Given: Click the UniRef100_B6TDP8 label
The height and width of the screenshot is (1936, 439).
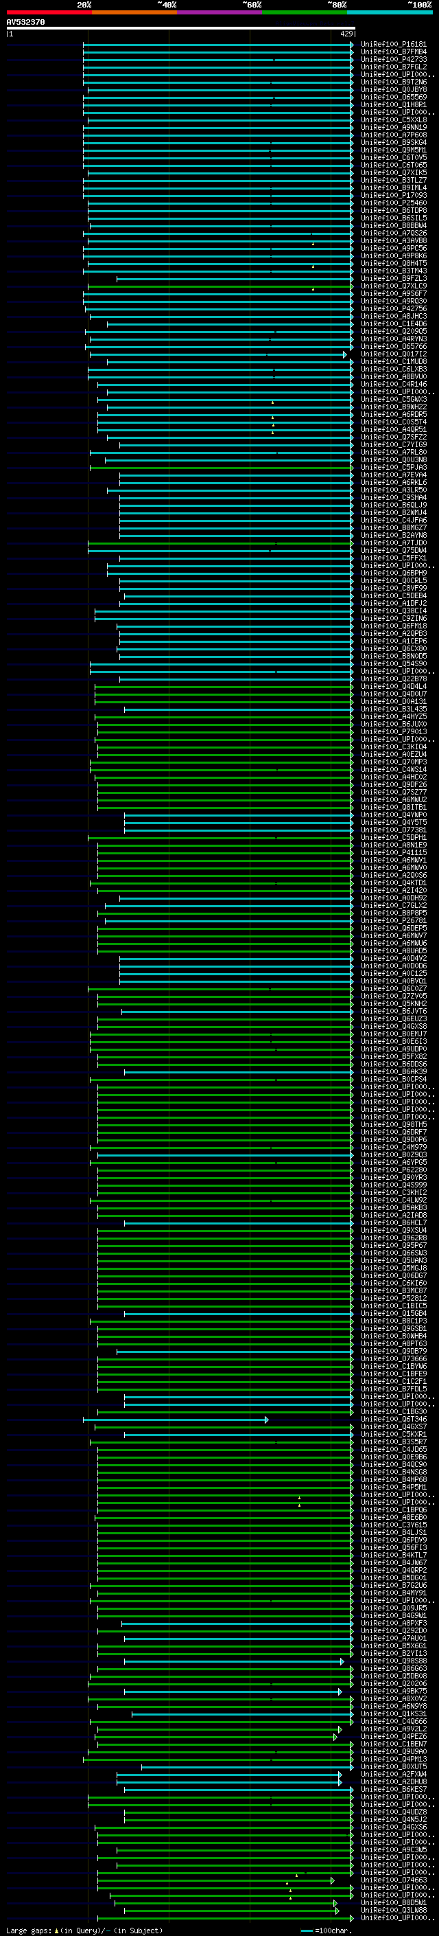Looking at the screenshot, I should tap(393, 210).
